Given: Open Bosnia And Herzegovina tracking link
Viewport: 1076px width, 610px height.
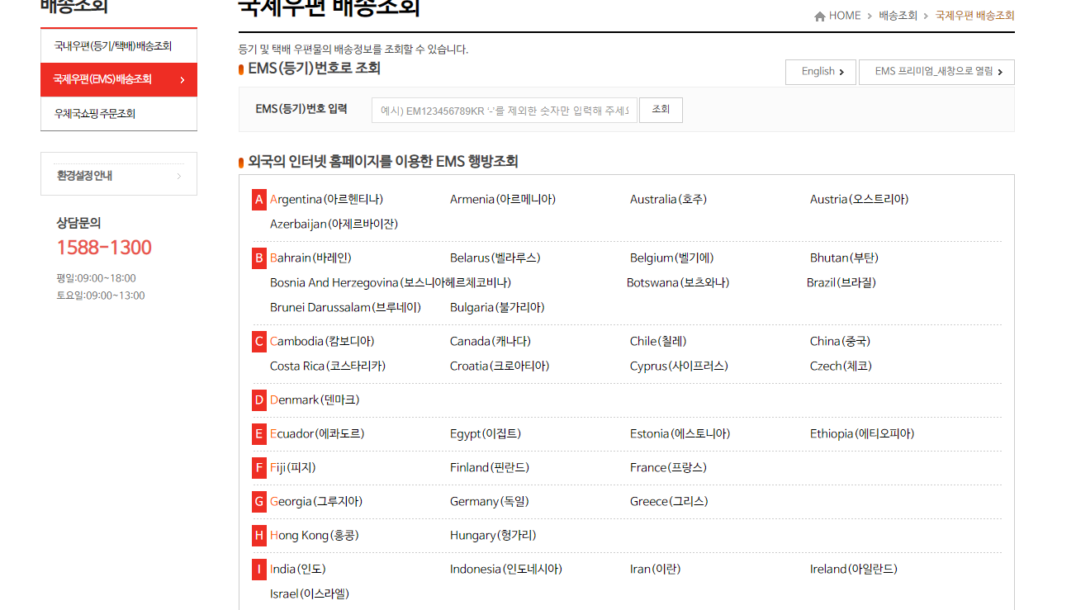Looking at the screenshot, I should [391, 283].
